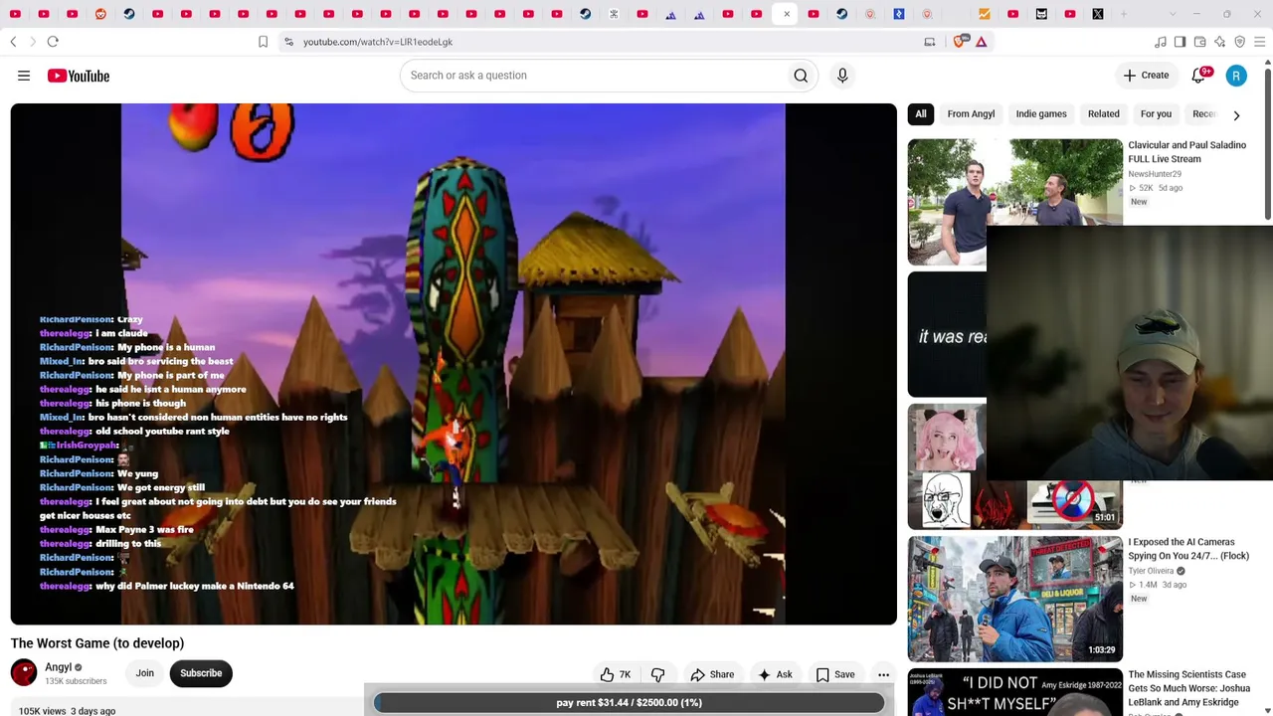Open more actions for the video
Viewport: 1273px width, 716px height.
[883, 674]
